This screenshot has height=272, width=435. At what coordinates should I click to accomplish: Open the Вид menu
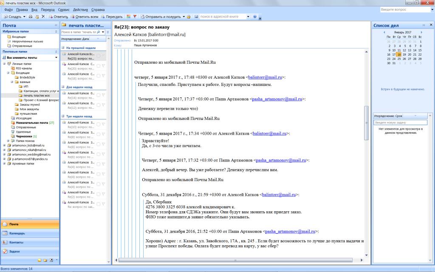(34, 10)
